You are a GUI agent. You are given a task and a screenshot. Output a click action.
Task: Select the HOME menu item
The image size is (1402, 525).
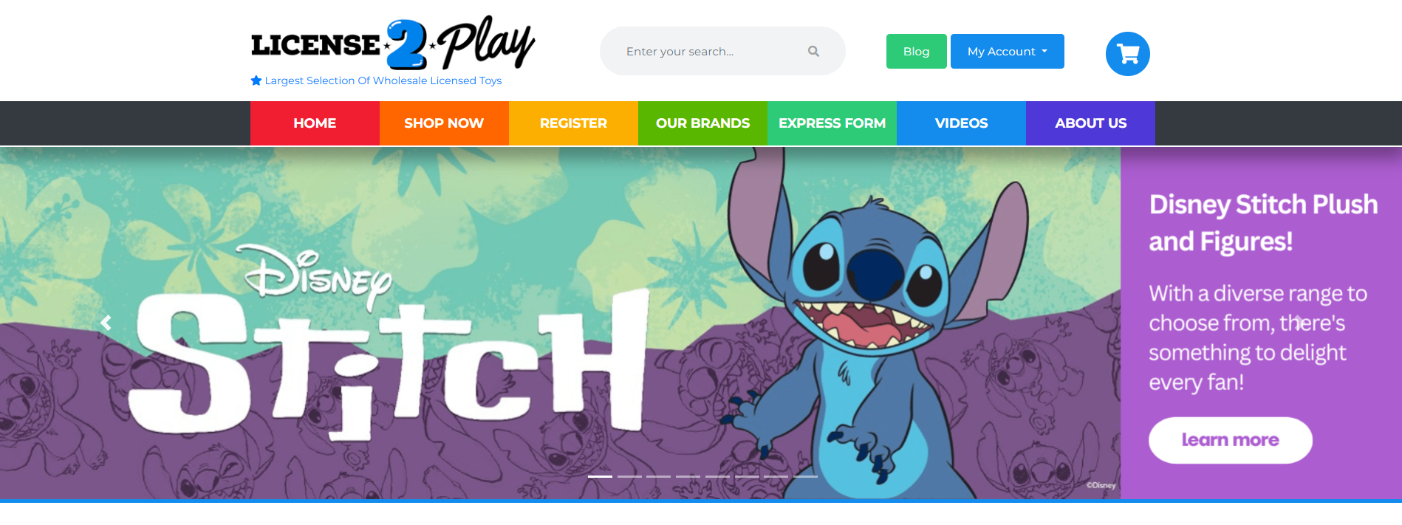pyautogui.click(x=315, y=123)
